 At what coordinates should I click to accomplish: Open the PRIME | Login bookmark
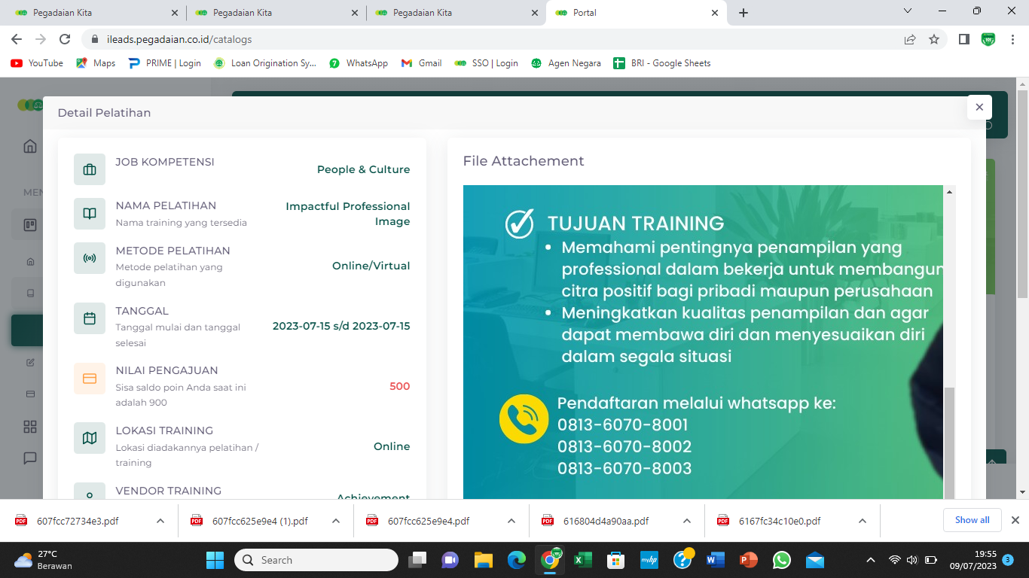pos(165,63)
